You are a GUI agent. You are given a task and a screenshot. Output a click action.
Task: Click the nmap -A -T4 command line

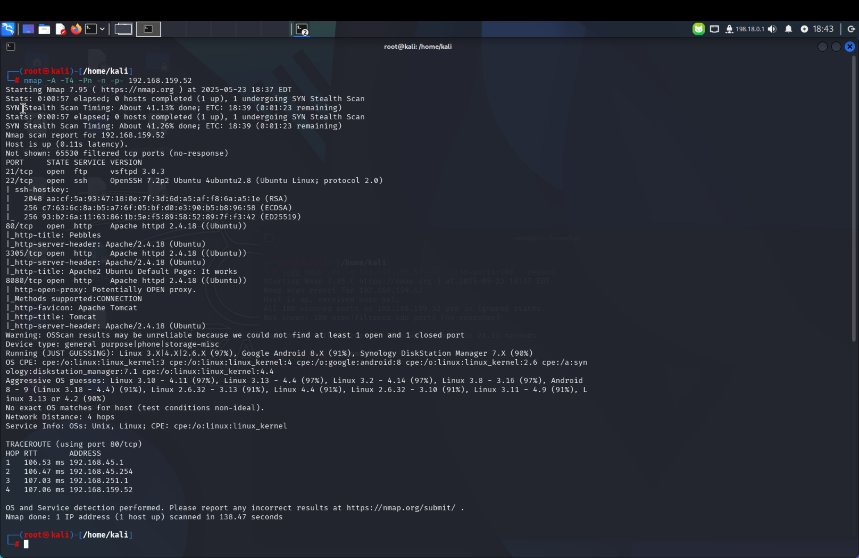click(108, 80)
